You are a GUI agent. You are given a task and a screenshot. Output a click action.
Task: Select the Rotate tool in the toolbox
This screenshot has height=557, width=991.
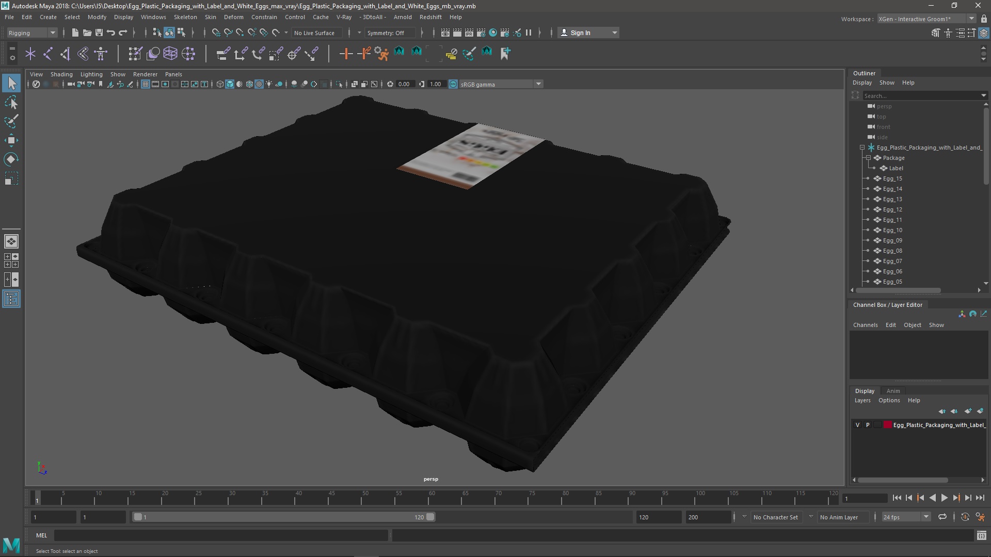coord(11,159)
